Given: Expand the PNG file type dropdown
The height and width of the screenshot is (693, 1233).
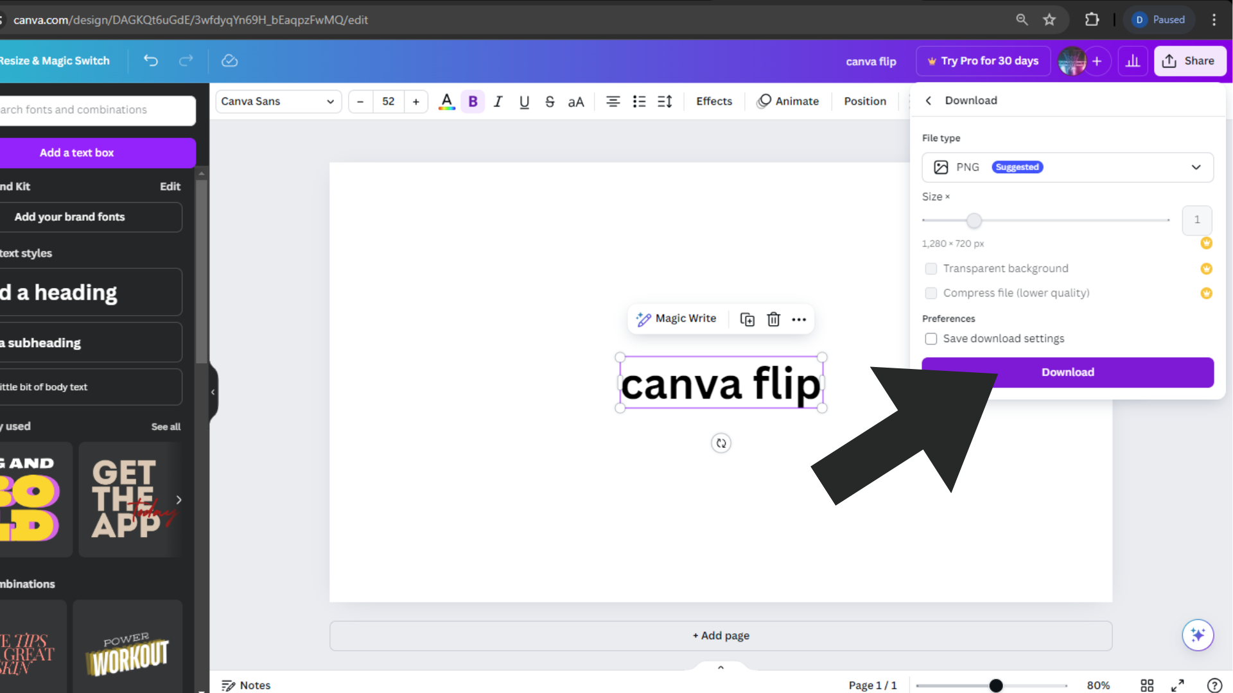Looking at the screenshot, I should 1067,167.
